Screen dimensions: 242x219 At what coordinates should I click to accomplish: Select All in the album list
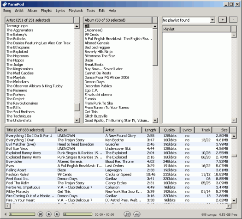pyautogui.click(x=118, y=26)
